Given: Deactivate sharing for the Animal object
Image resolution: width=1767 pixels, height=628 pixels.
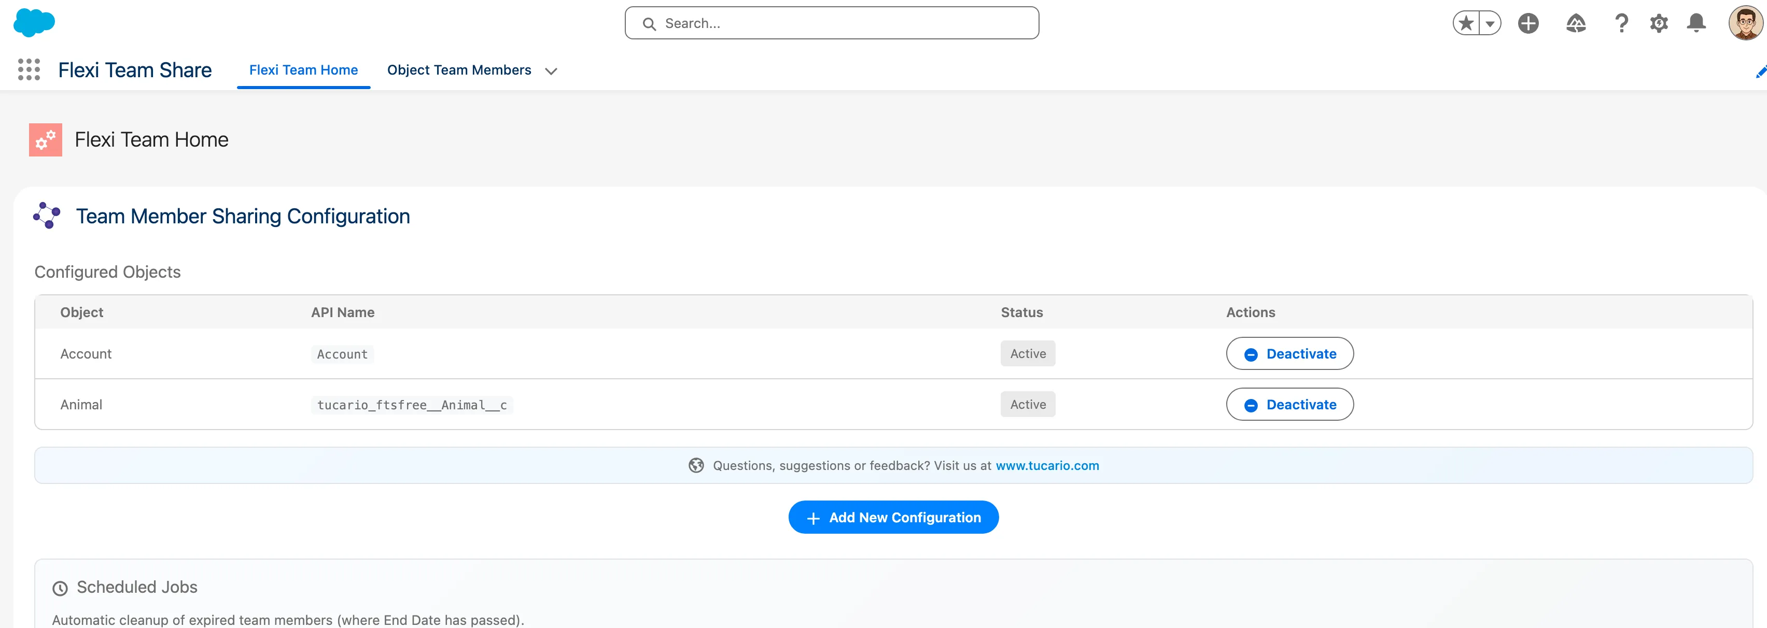Looking at the screenshot, I should tap(1289, 405).
